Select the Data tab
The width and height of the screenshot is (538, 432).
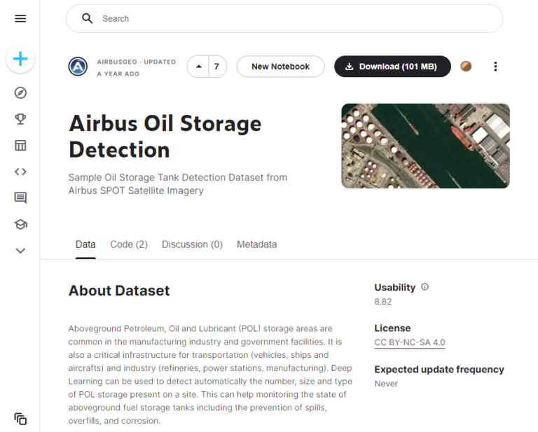coord(85,244)
